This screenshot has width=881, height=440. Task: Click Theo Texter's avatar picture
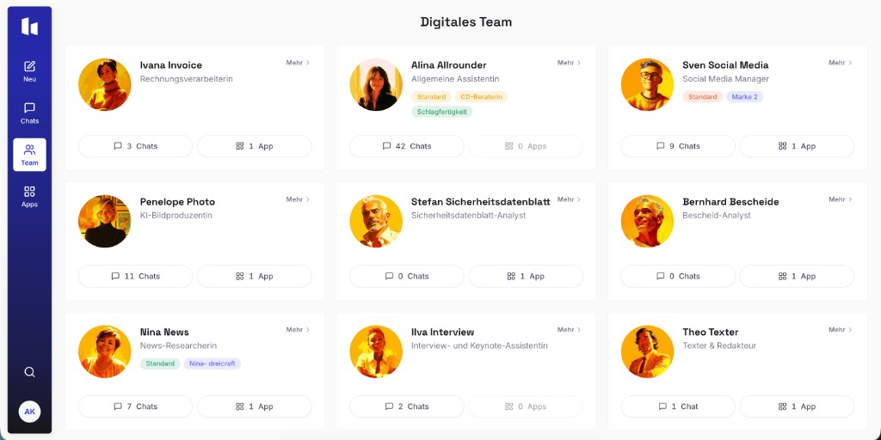click(647, 351)
